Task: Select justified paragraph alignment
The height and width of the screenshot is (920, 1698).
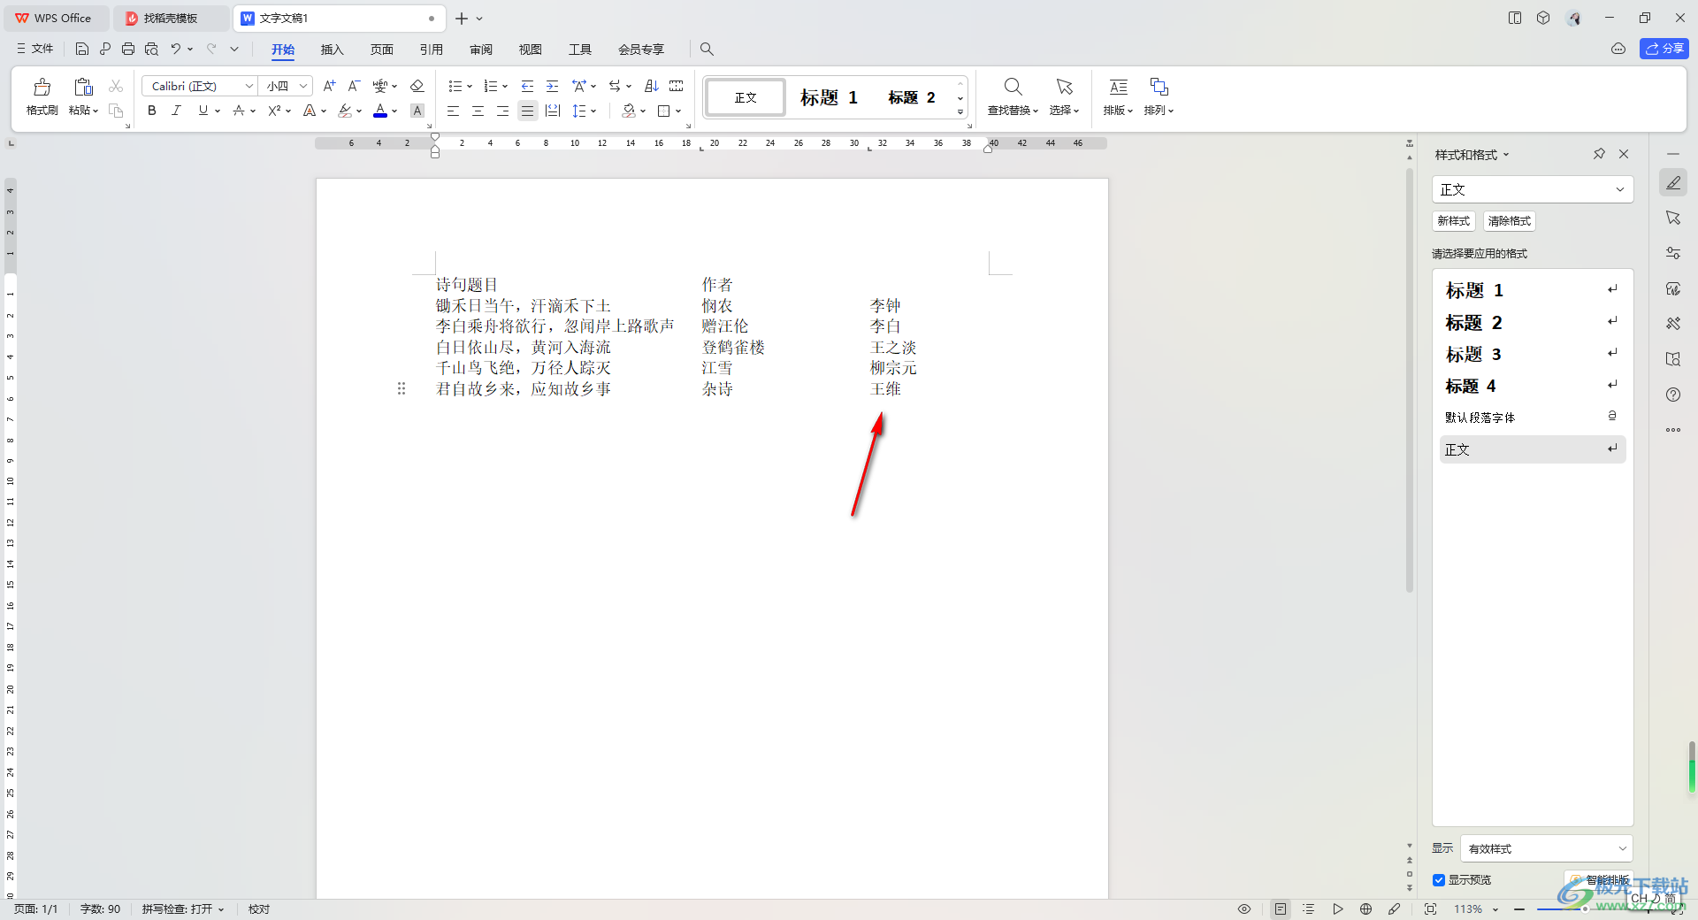Action: (x=527, y=111)
